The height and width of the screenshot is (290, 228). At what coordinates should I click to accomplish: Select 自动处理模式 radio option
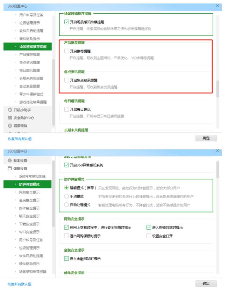click(66, 205)
